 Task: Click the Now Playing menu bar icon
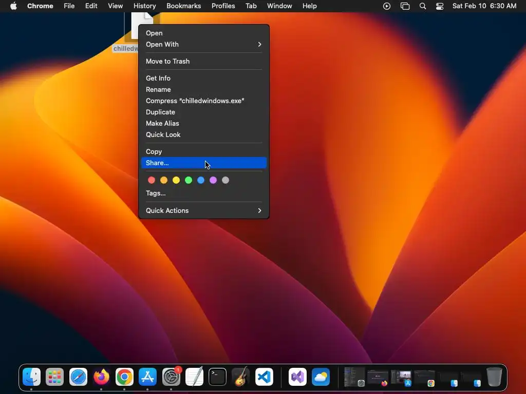tap(387, 6)
